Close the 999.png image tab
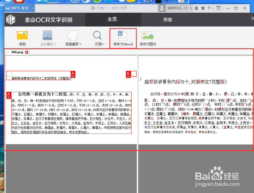The width and height of the screenshot is (254, 193). tap(26, 52)
